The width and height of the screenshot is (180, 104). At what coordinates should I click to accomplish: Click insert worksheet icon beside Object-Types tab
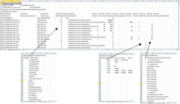pos(50,102)
